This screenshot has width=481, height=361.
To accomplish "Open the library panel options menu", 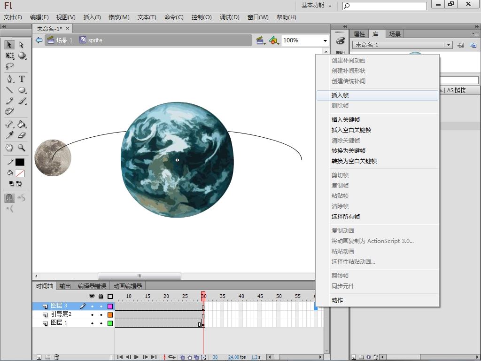I will [475, 33].
